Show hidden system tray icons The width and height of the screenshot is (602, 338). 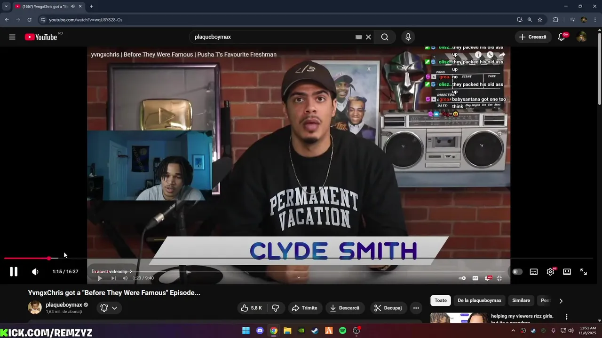tap(513, 330)
